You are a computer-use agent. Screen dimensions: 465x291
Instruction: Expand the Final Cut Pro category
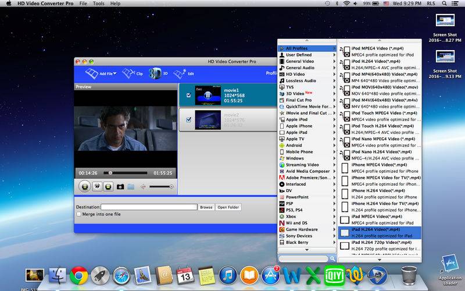tap(307, 100)
